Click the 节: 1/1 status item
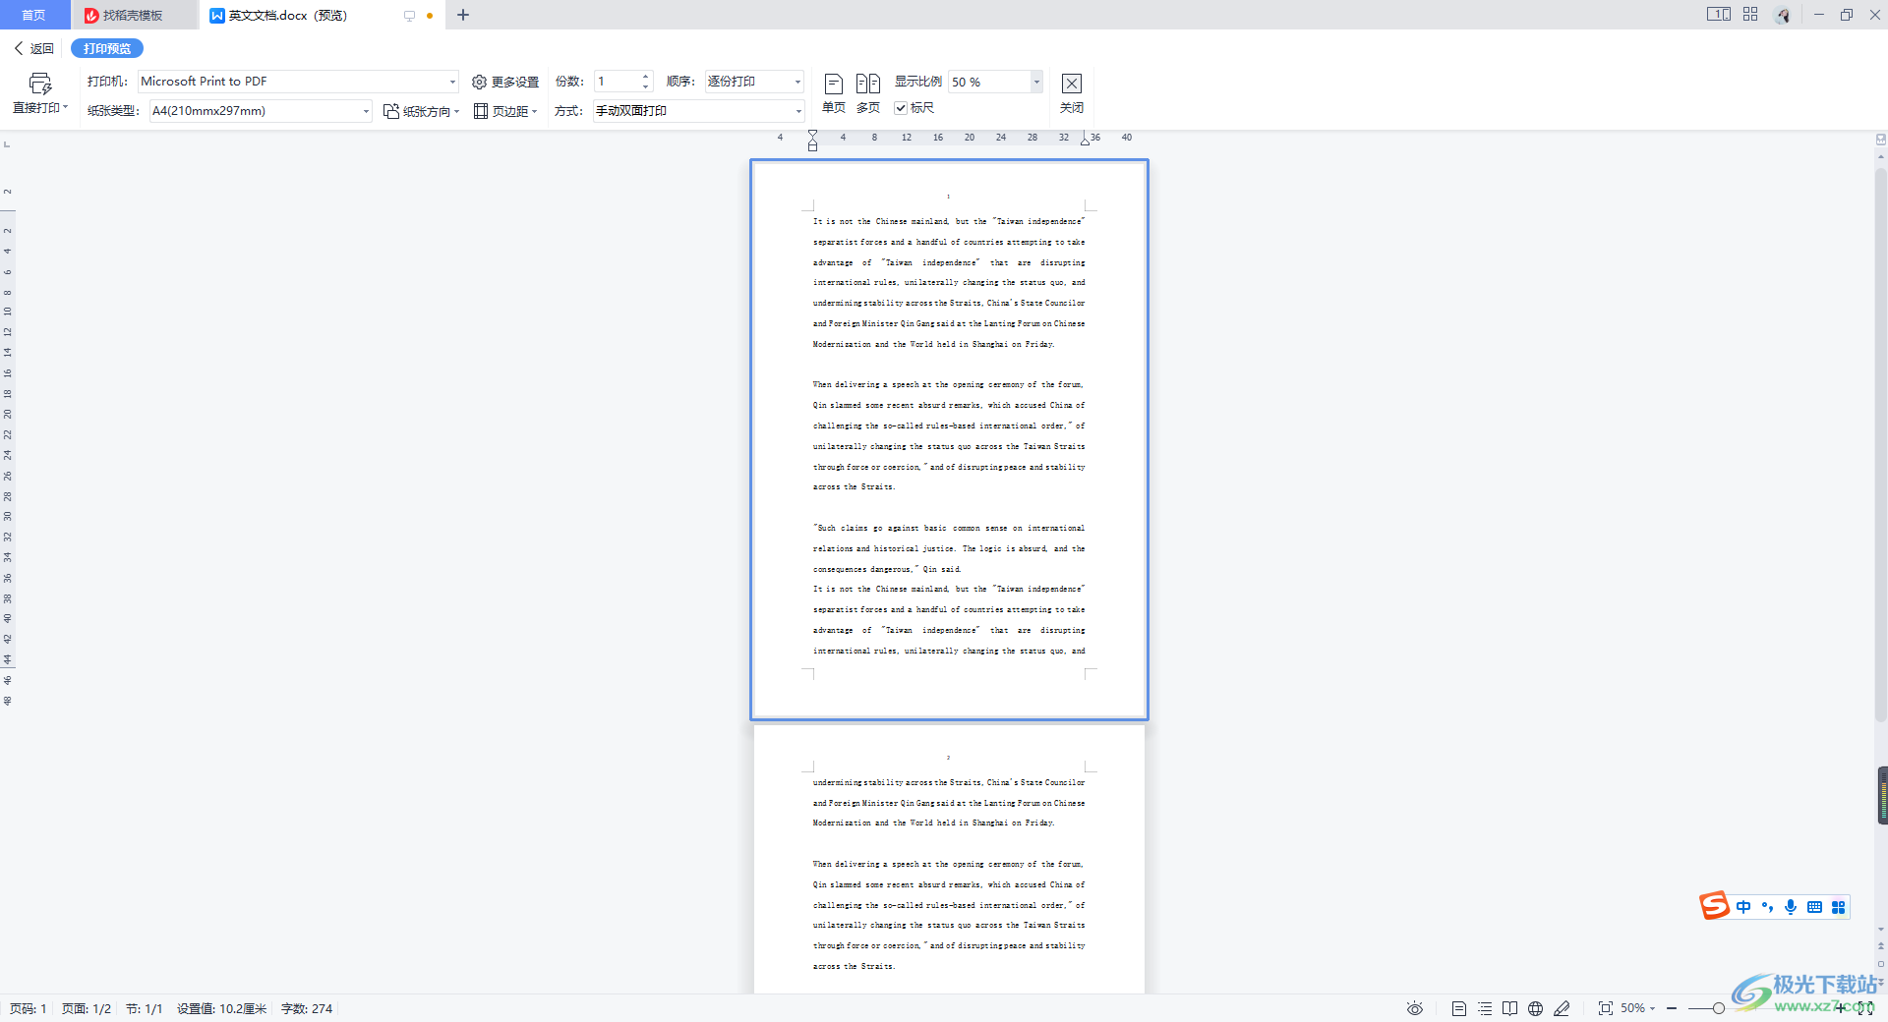Image resolution: width=1888 pixels, height=1022 pixels. [144, 1008]
